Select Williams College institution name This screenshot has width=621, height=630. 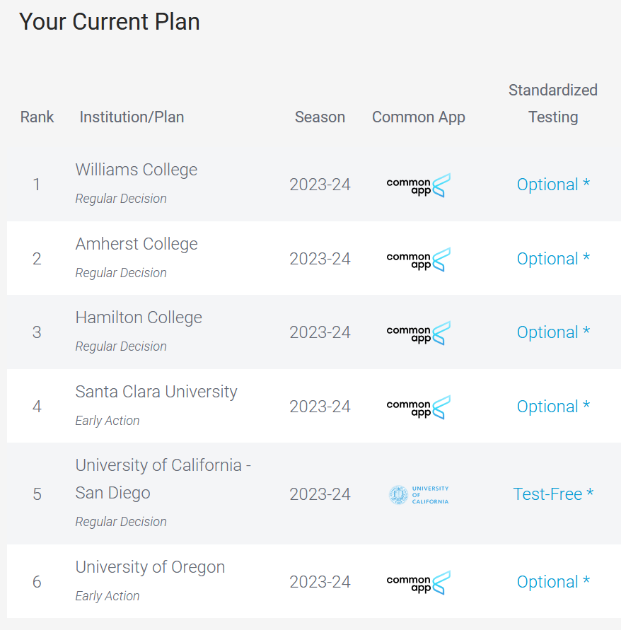point(137,170)
